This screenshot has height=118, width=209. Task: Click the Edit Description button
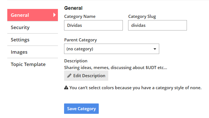coord(86,76)
